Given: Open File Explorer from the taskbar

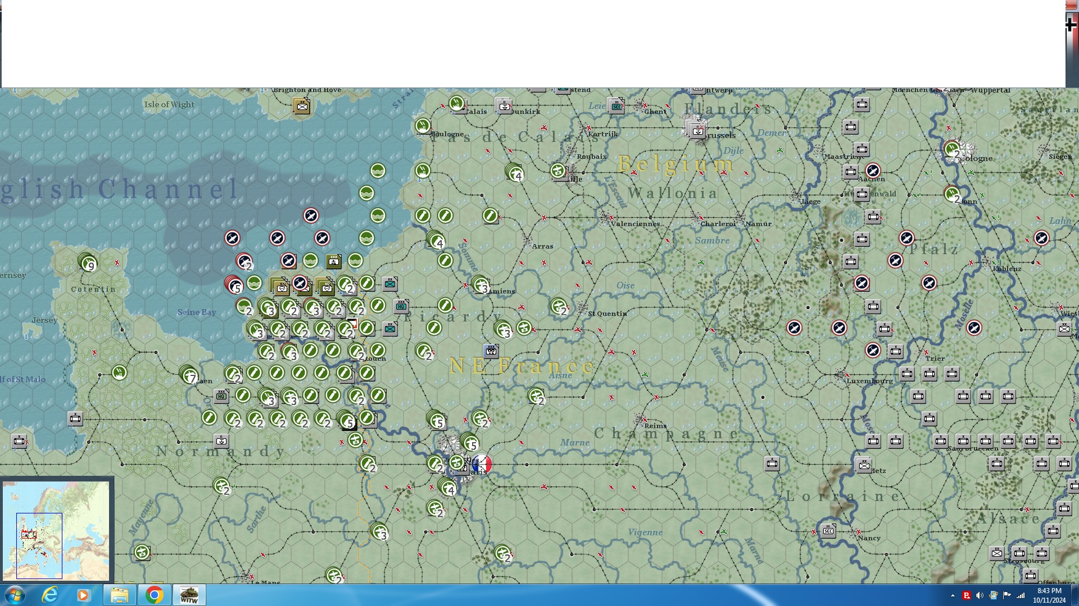Looking at the screenshot, I should click(x=119, y=595).
